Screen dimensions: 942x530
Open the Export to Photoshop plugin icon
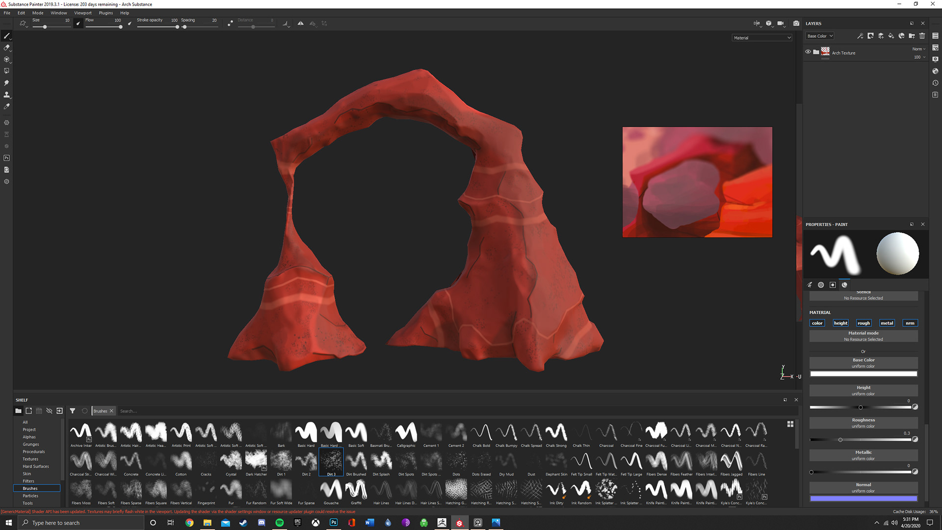click(x=6, y=158)
